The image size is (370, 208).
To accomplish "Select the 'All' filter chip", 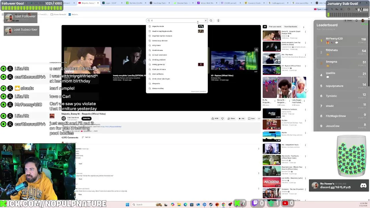I will click(x=264, y=27).
